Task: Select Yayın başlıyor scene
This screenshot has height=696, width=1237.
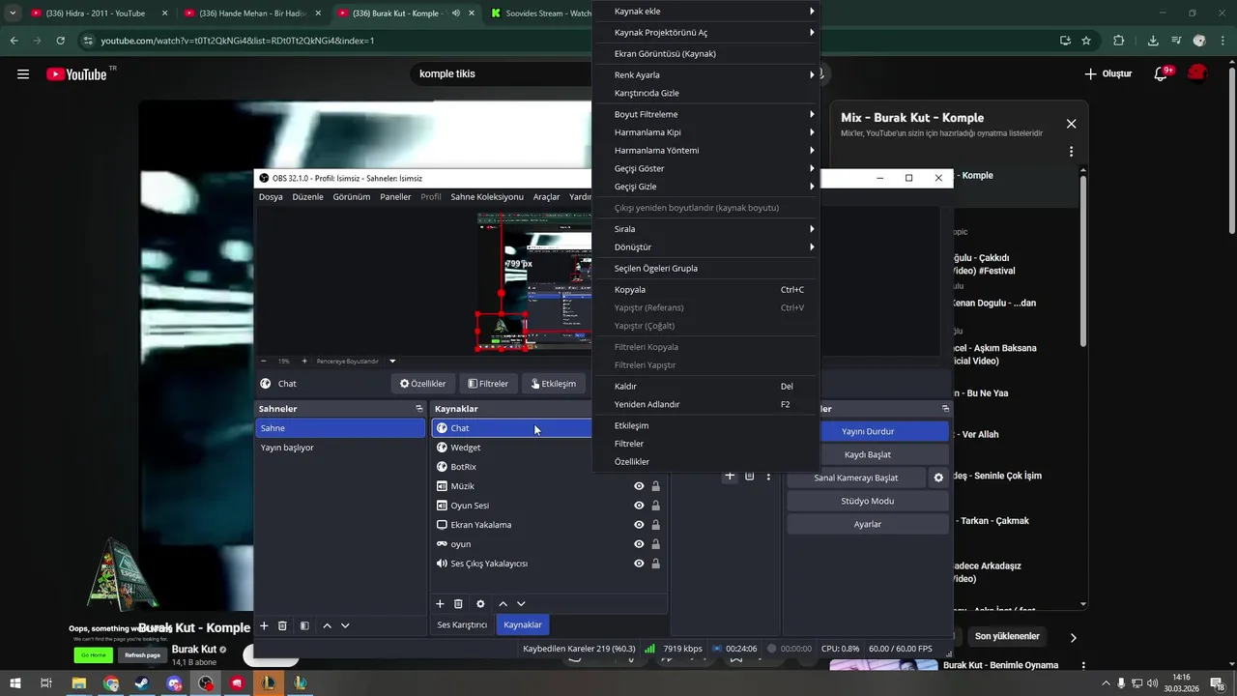Action: coord(340,448)
